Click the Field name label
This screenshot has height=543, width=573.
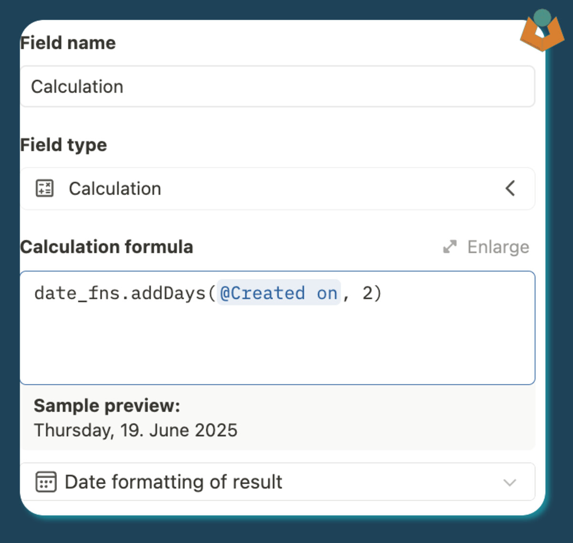coord(68,43)
